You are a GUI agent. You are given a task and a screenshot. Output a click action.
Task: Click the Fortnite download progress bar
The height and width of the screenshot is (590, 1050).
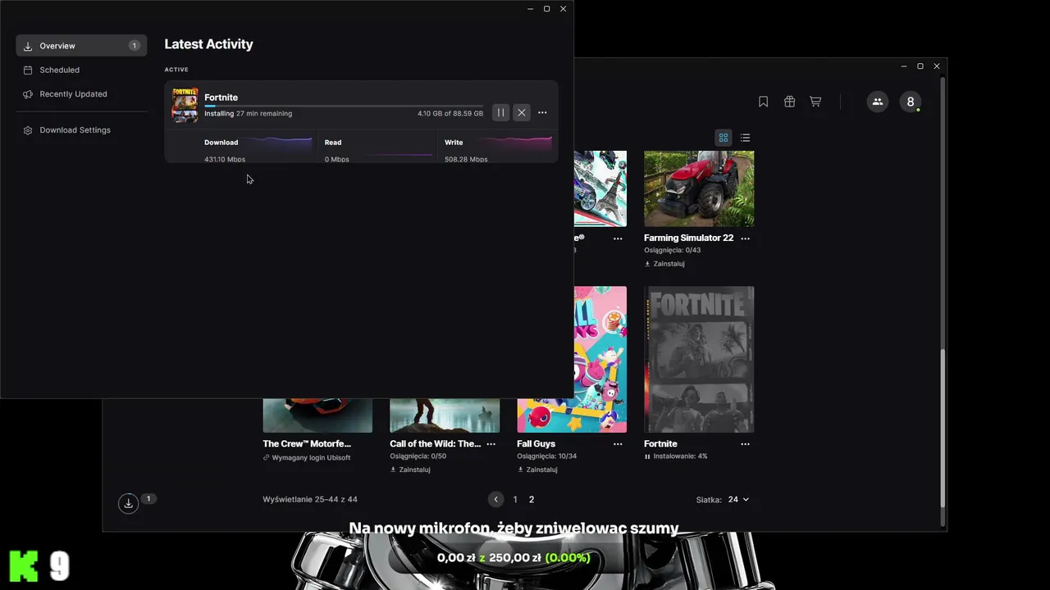tap(344, 106)
